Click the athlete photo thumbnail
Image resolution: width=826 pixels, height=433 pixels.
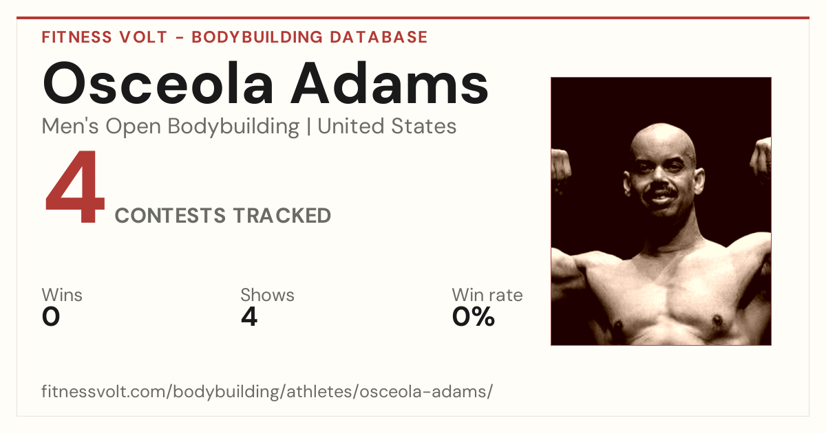(661, 211)
